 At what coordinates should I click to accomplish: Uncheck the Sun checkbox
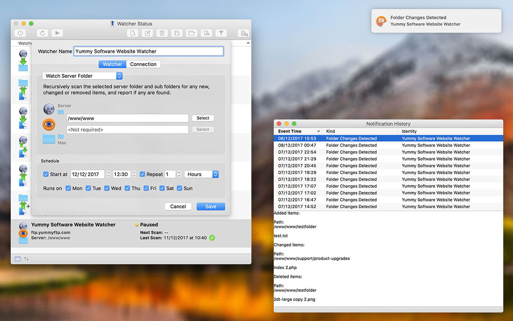(180, 188)
